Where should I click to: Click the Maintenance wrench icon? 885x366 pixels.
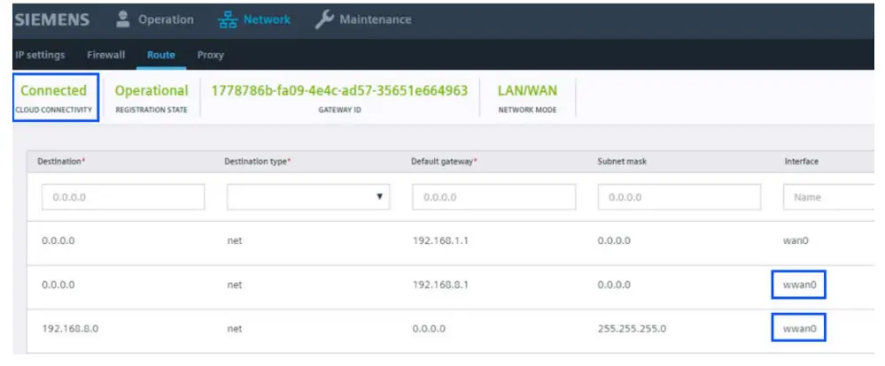coord(324,19)
